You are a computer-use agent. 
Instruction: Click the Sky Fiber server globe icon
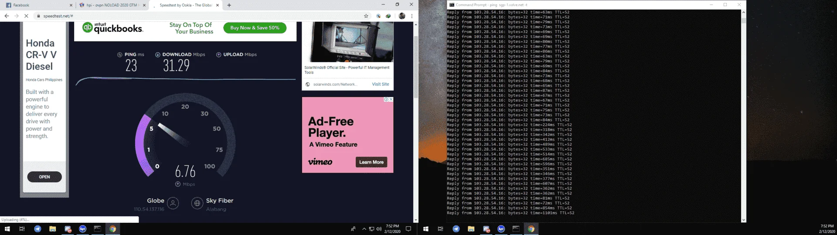click(x=197, y=203)
